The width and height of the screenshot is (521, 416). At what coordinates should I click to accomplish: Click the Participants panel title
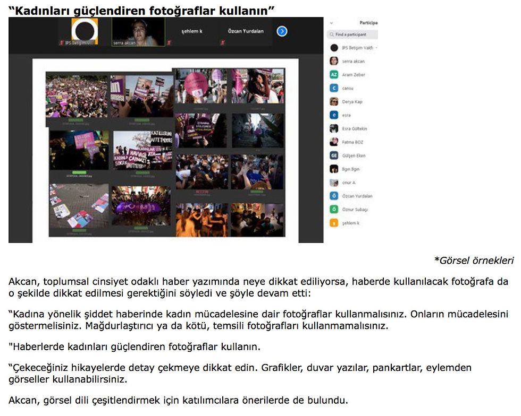[x=368, y=23]
